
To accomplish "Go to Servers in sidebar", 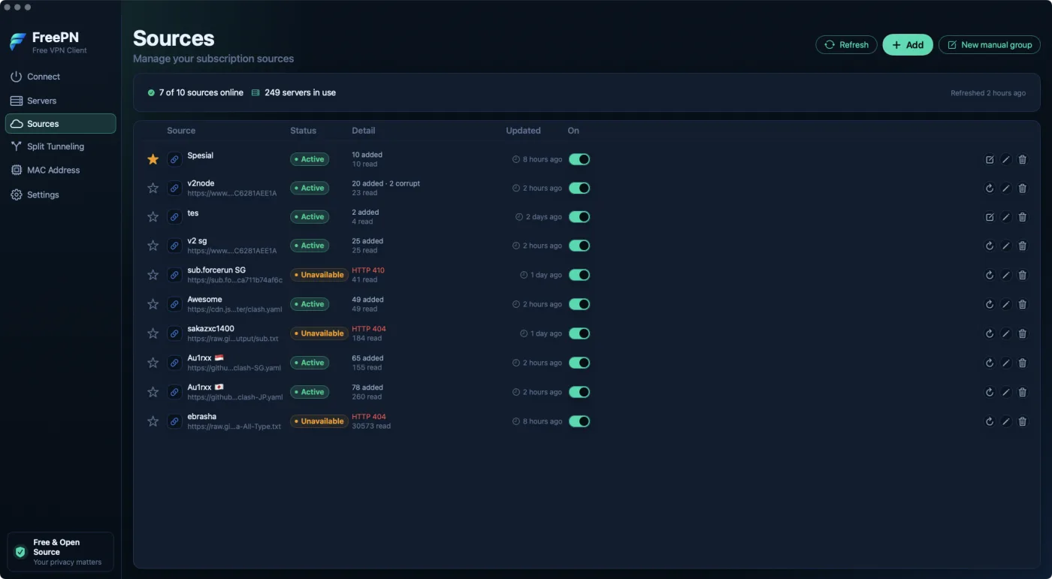I will [x=60, y=101].
